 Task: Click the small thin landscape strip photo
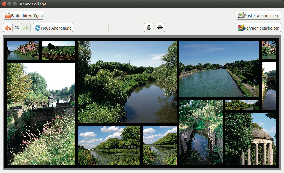(242, 105)
